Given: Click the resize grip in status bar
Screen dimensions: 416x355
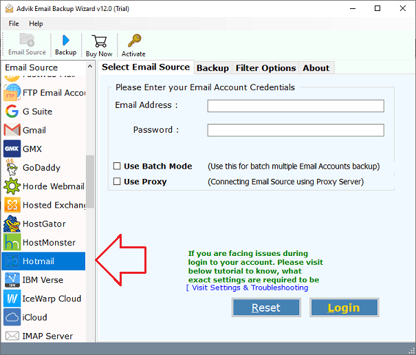Looking at the screenshot, I should point(411,351).
